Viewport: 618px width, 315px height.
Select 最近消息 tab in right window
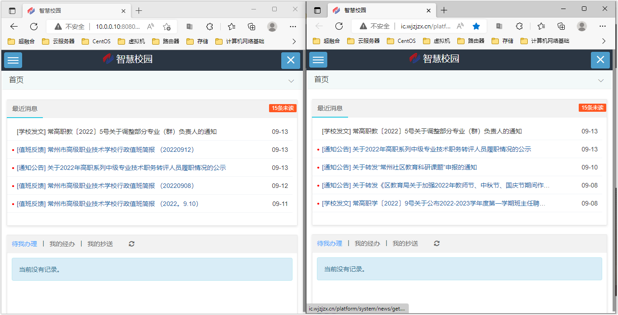[x=330, y=108]
